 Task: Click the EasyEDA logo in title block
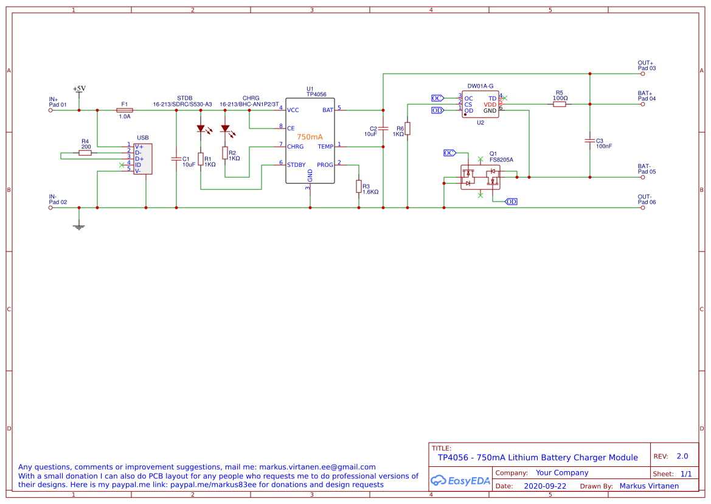point(460,480)
